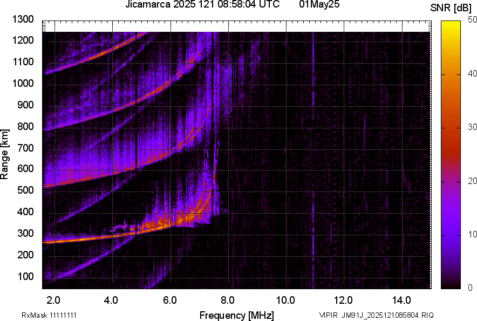Click the 10.0 frequency tick label

pyautogui.click(x=285, y=300)
